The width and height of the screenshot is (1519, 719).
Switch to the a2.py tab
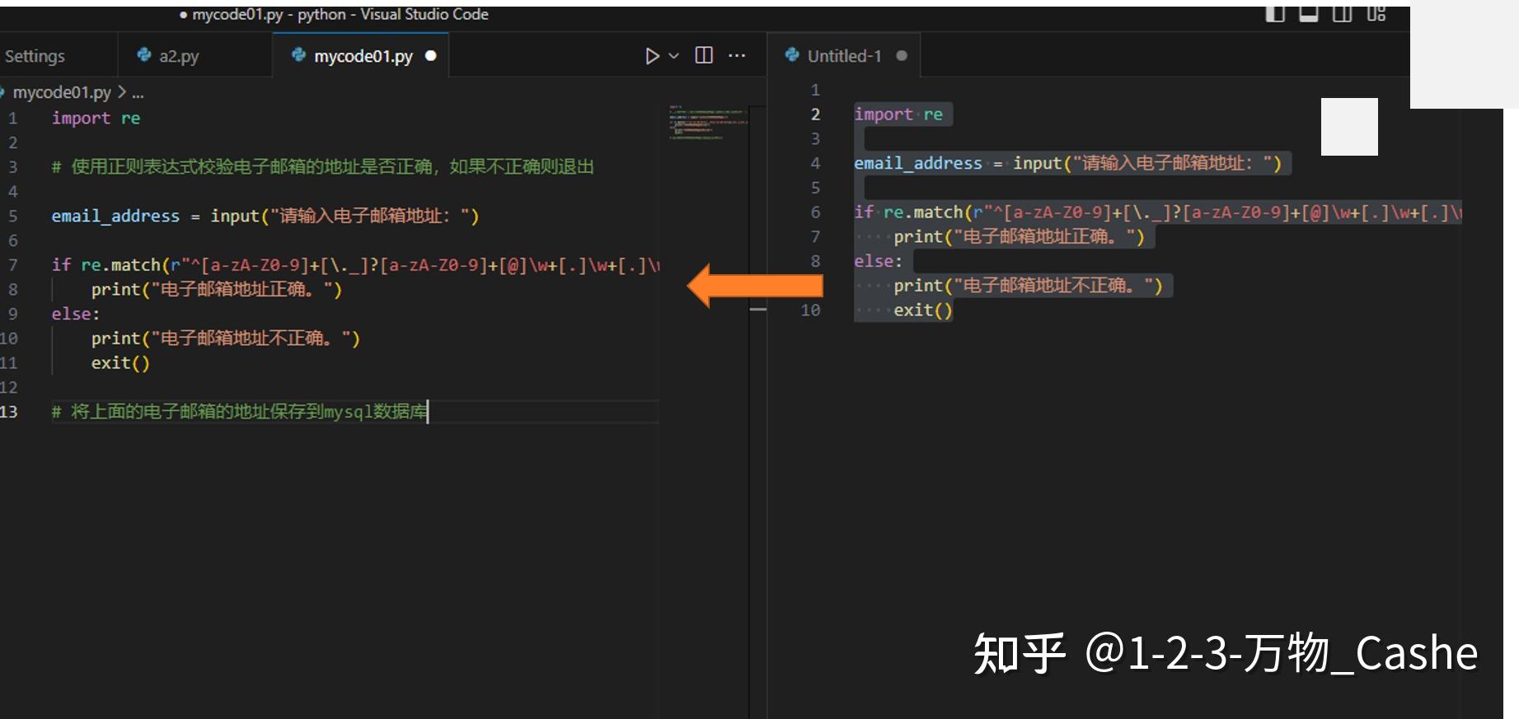179,56
